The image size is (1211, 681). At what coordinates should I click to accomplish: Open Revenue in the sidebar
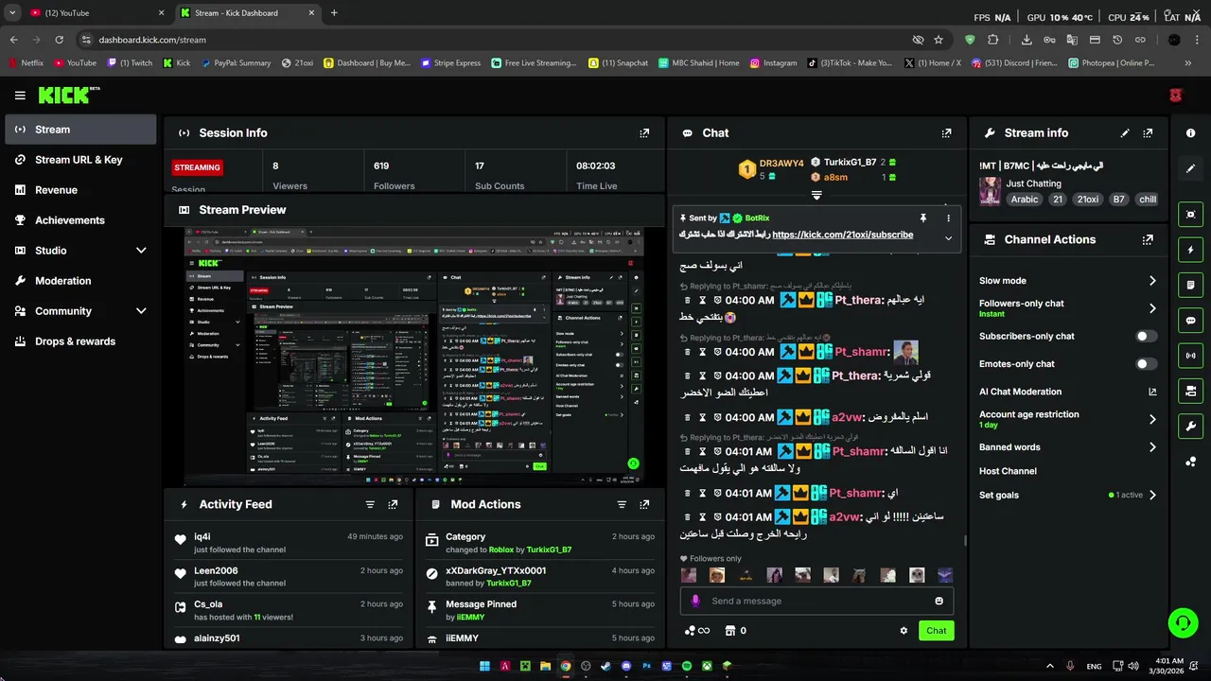(x=80, y=190)
